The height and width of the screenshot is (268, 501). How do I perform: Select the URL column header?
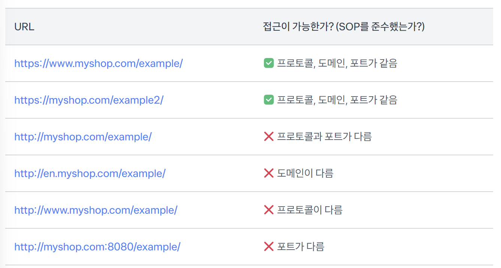coord(24,27)
